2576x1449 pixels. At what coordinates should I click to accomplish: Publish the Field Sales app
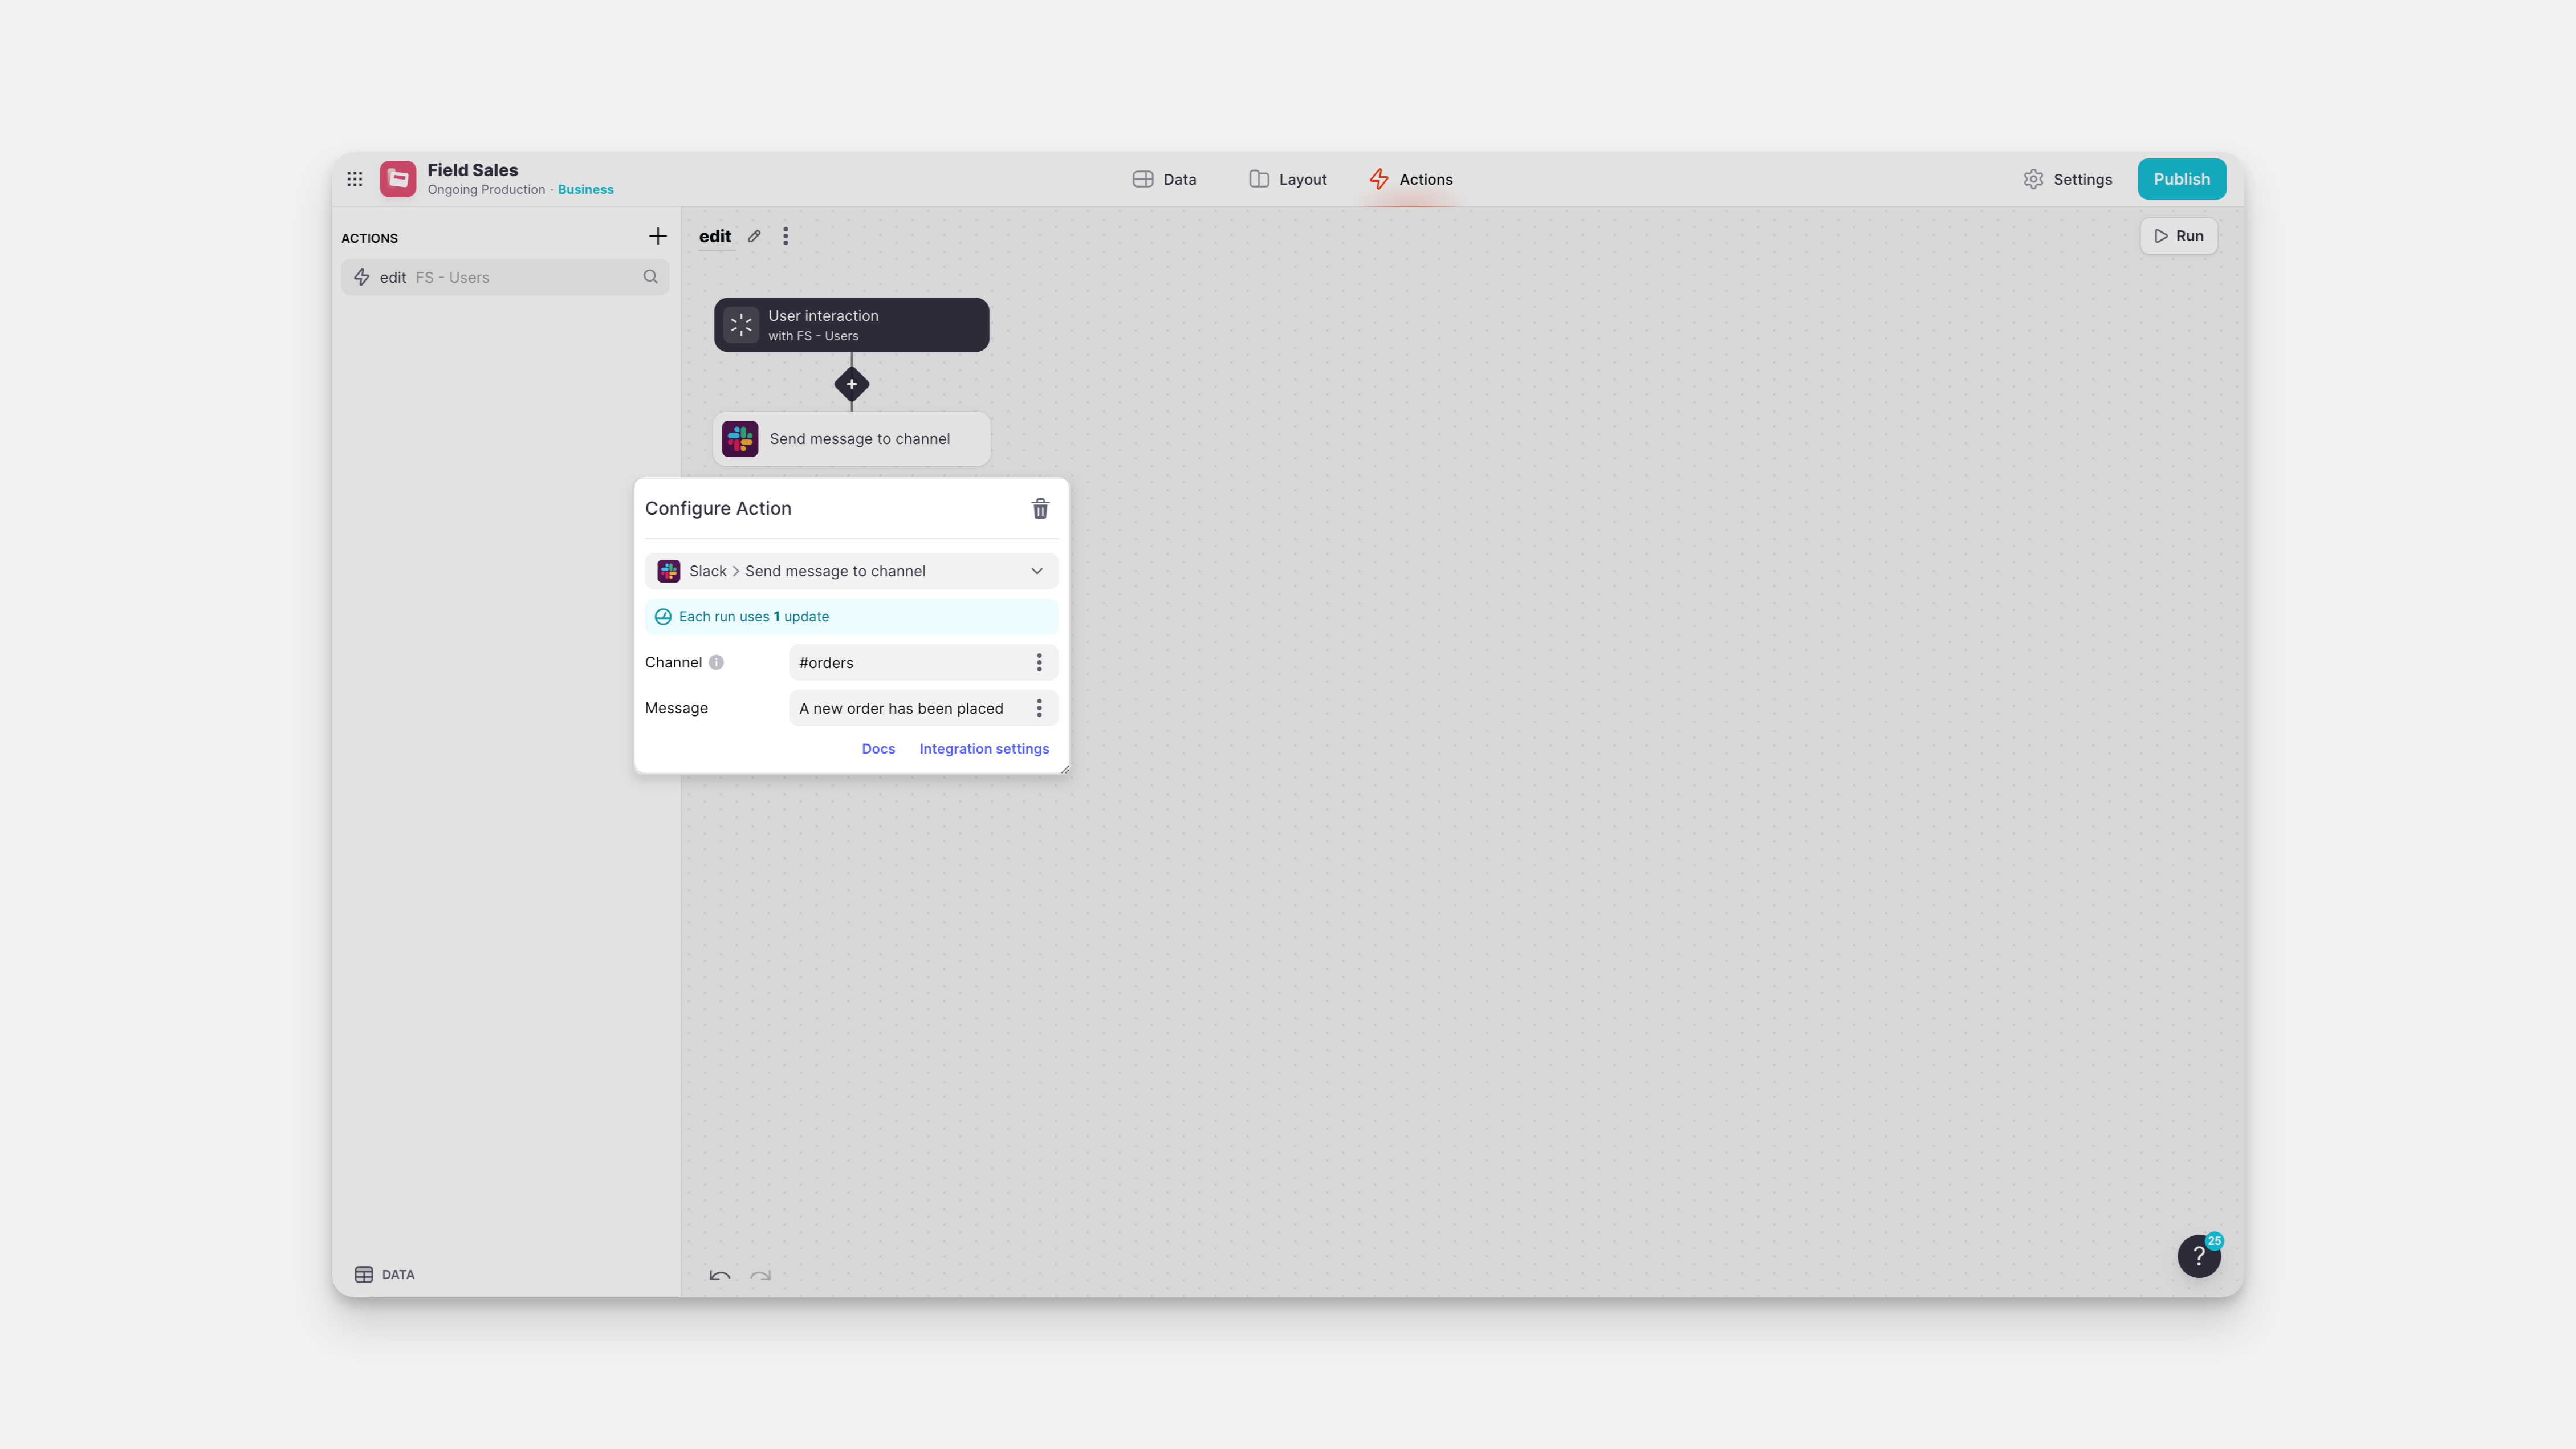pyautogui.click(x=2182, y=179)
